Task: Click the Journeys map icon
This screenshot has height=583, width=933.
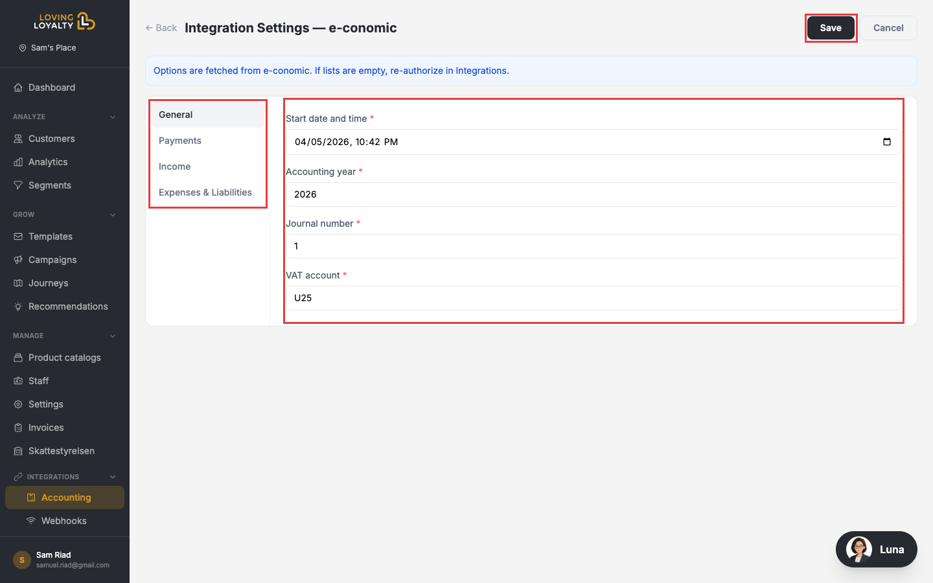Action: [18, 283]
